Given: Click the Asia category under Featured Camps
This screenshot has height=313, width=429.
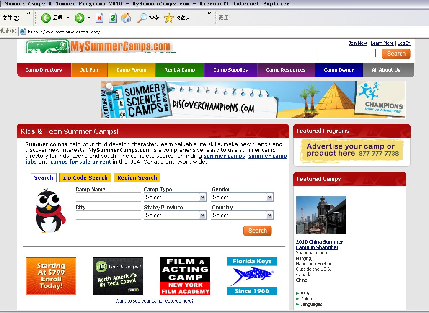Looking at the screenshot, I should (305, 293).
